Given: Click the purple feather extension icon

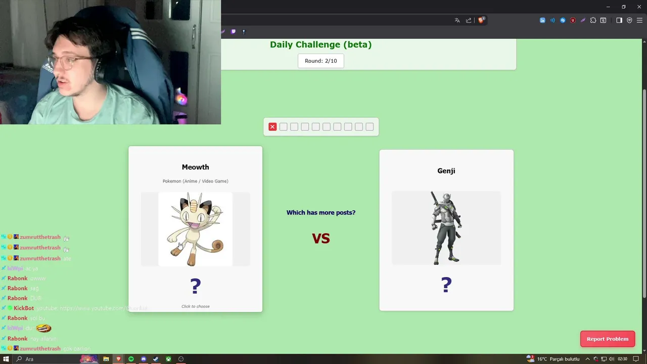Looking at the screenshot, I should (583, 20).
